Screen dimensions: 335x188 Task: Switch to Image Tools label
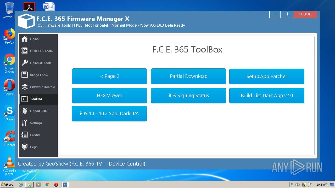point(39,75)
